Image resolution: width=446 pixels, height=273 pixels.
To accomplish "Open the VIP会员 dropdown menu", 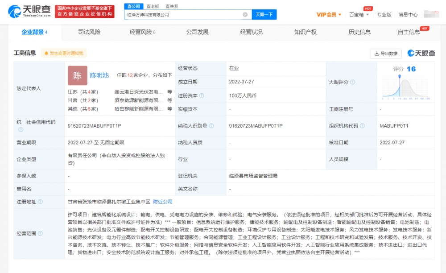I will [x=329, y=15].
